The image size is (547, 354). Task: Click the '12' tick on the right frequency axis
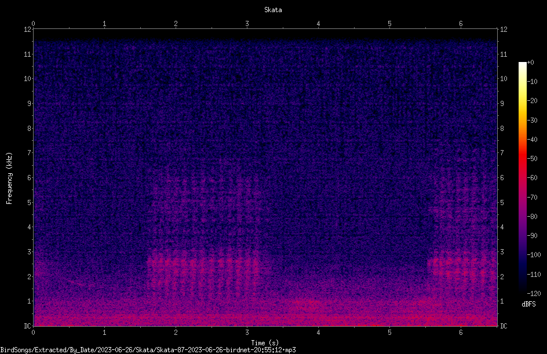504,30
